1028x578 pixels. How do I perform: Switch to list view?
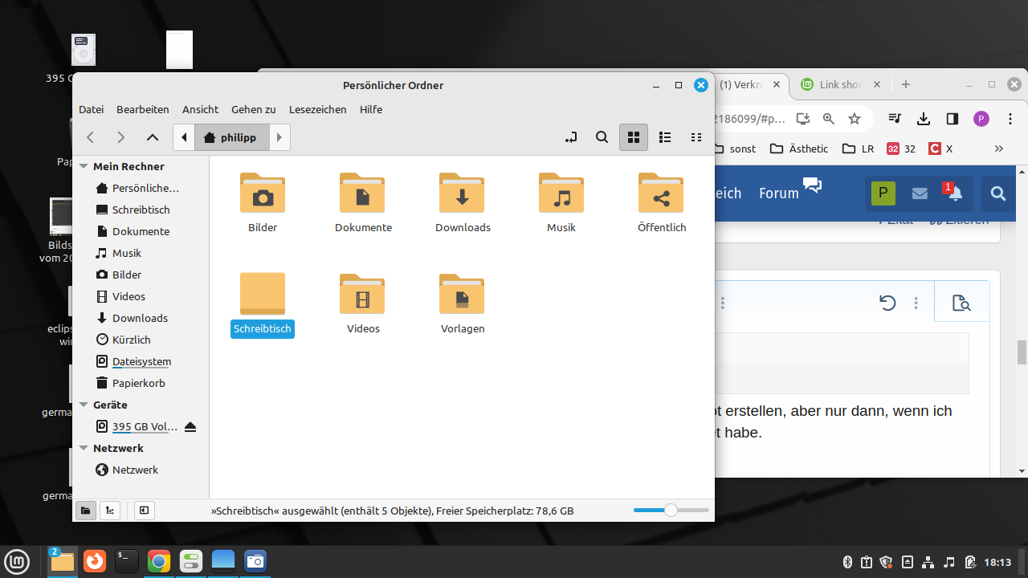(665, 137)
